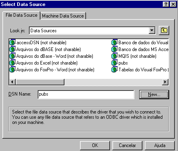Click the icon beside Arquivos do dBASE (not sharable)
The width and height of the screenshot is (178, 151).
pos(12,49)
